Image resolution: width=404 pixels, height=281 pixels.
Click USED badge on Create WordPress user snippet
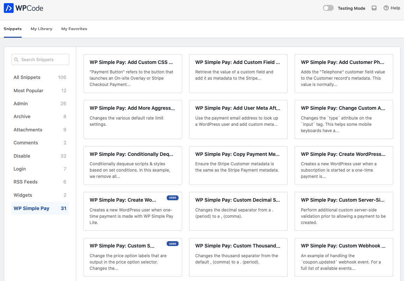(173, 198)
